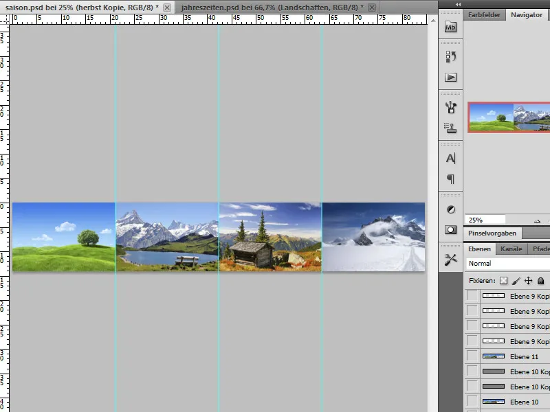Viewport: 550px width, 412px height.
Task: Click the wooden cabin autumn image on canvas
Action: tap(270, 237)
